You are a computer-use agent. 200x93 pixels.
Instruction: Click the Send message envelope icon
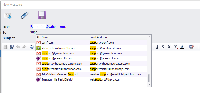pos(8,16)
